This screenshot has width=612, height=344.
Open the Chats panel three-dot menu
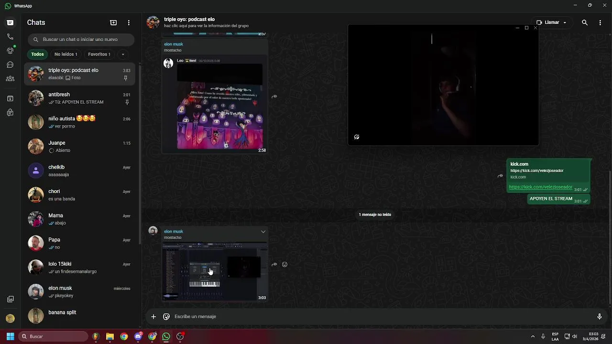[x=129, y=22]
